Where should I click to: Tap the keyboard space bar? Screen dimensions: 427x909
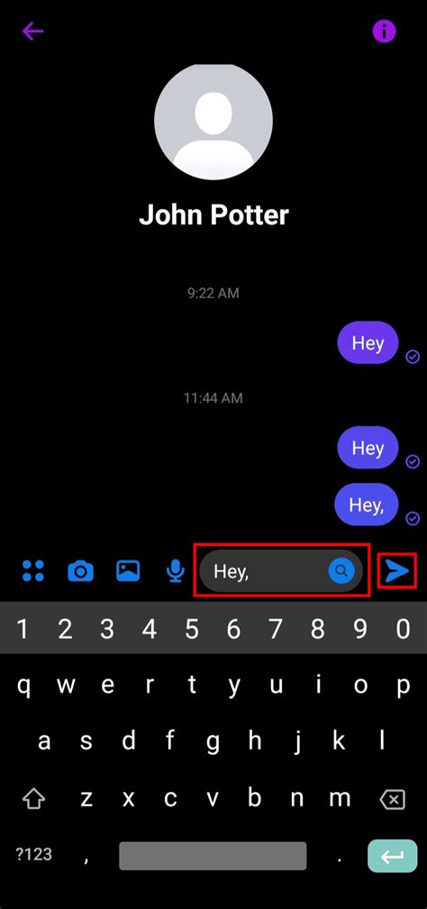click(213, 855)
